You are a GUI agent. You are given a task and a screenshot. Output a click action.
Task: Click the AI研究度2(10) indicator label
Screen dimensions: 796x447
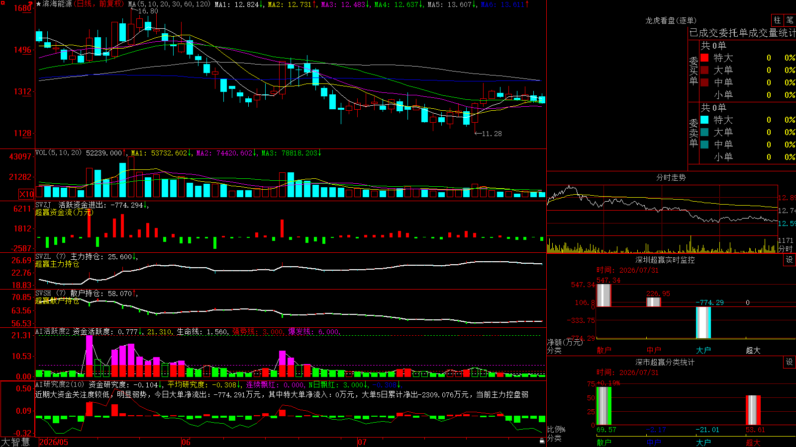[60, 384]
